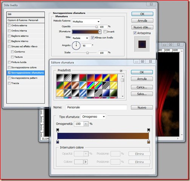Toggle Allinea con livello checkbox
The width and height of the screenshot is (190, 181).
[92, 38]
